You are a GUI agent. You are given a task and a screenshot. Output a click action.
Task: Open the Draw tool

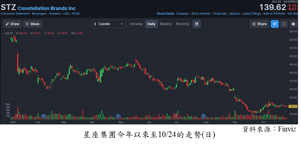coord(12,24)
